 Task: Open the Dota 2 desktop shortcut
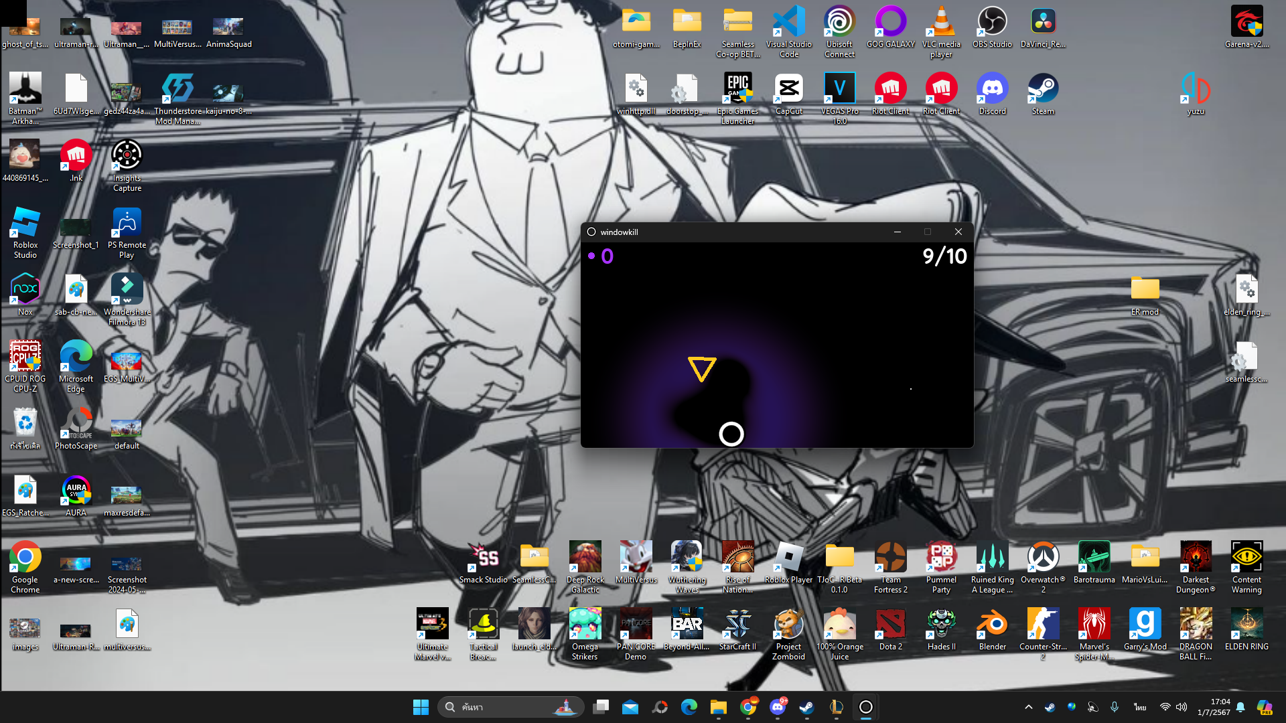(890, 629)
